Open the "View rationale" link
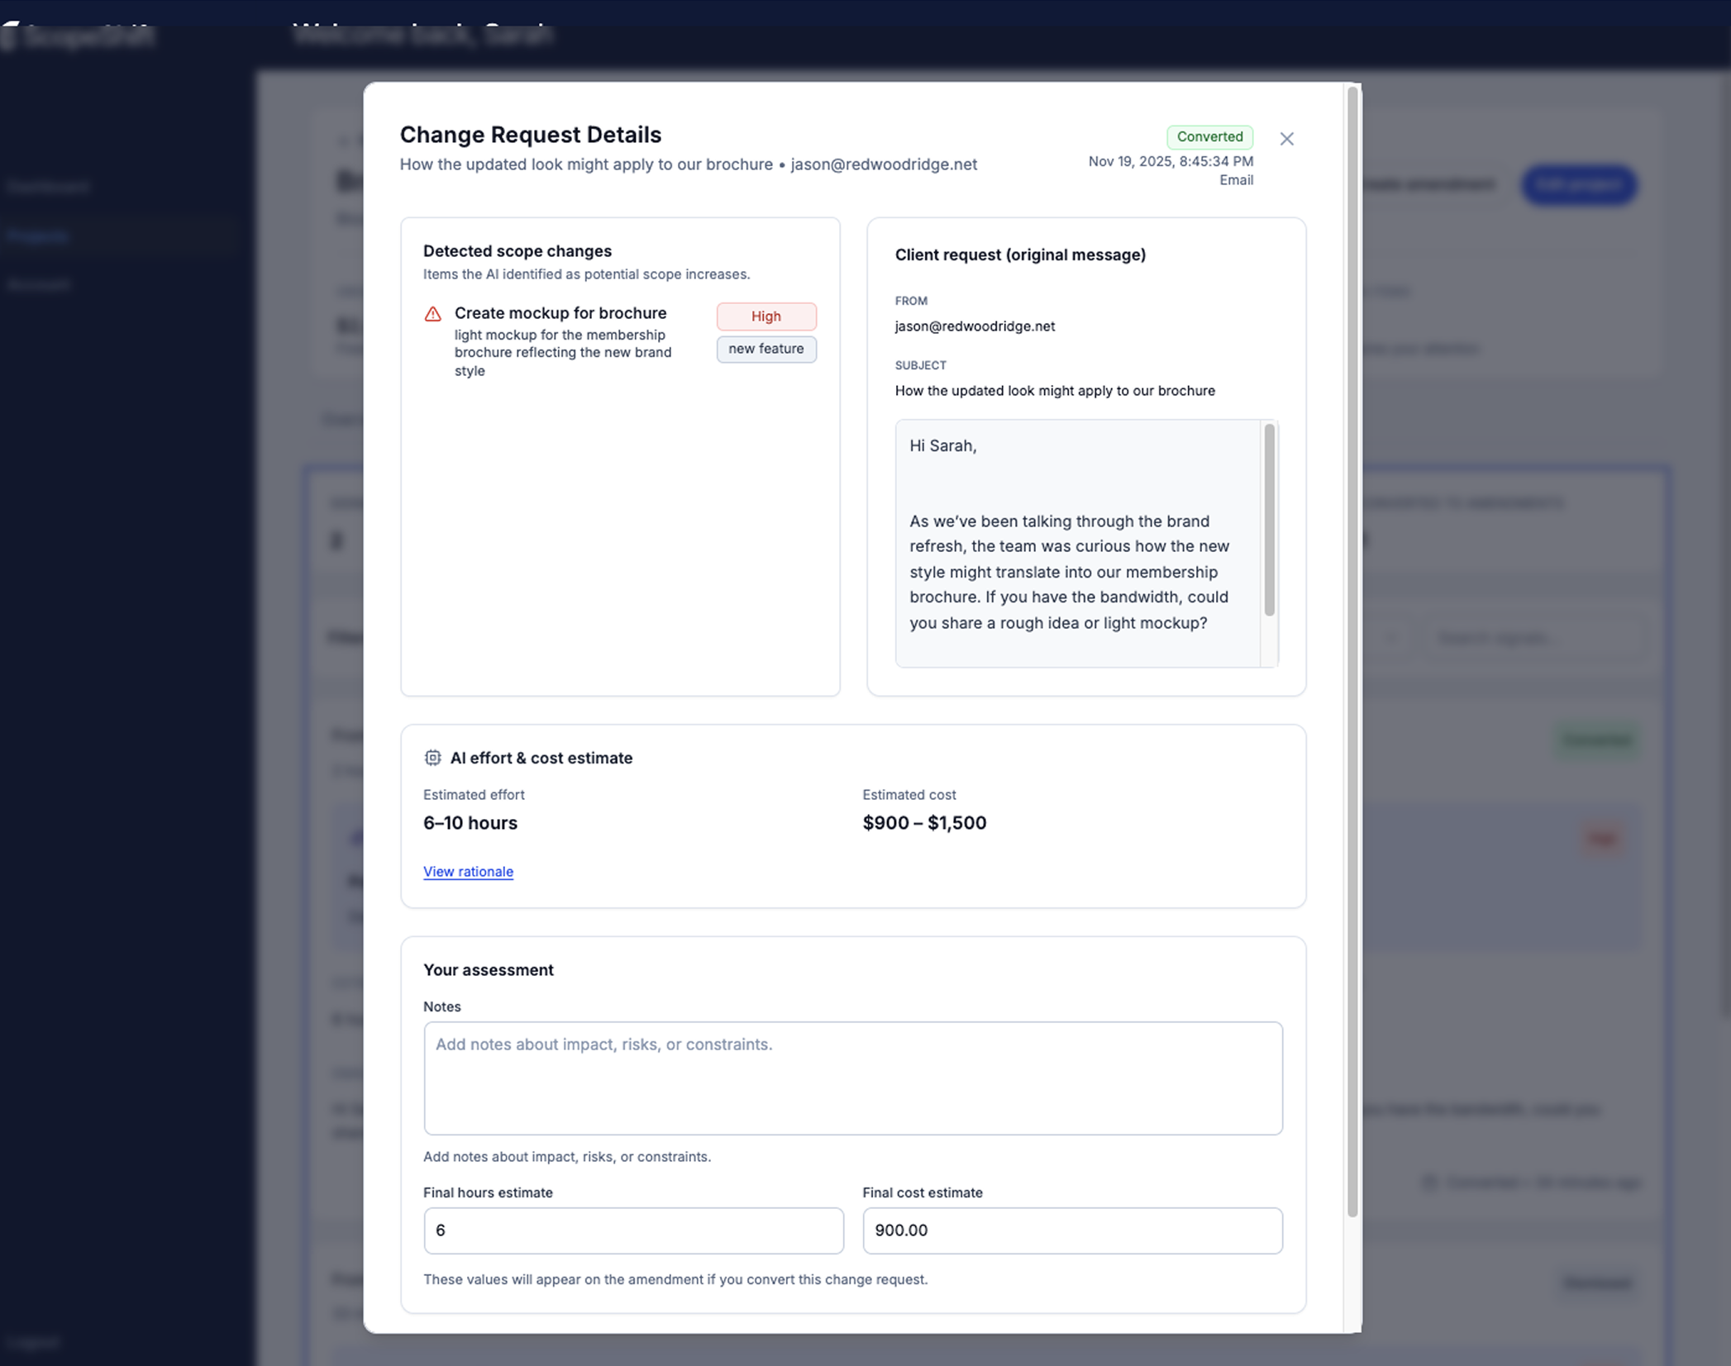 click(468, 871)
